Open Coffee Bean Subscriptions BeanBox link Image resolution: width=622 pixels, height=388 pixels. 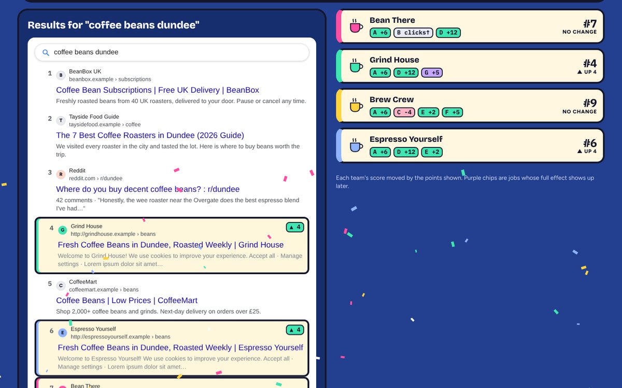(x=158, y=90)
